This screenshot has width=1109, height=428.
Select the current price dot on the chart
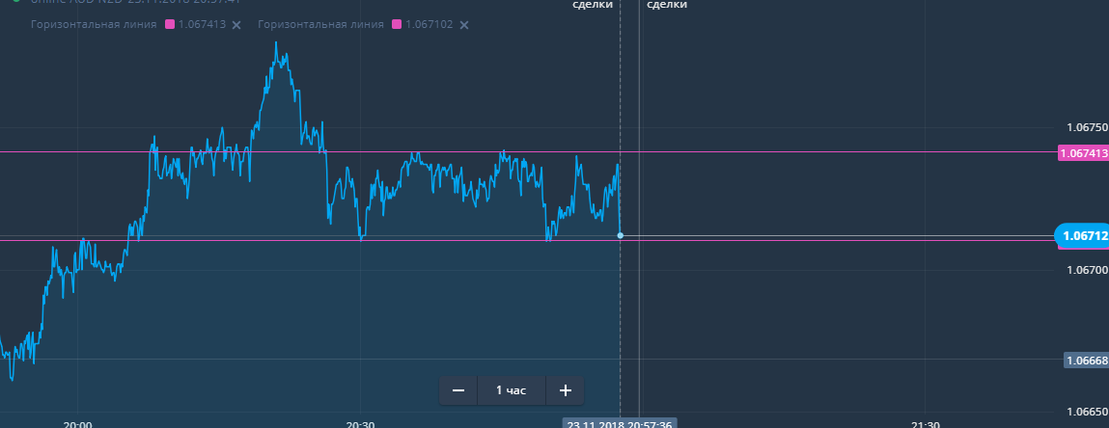click(x=621, y=235)
